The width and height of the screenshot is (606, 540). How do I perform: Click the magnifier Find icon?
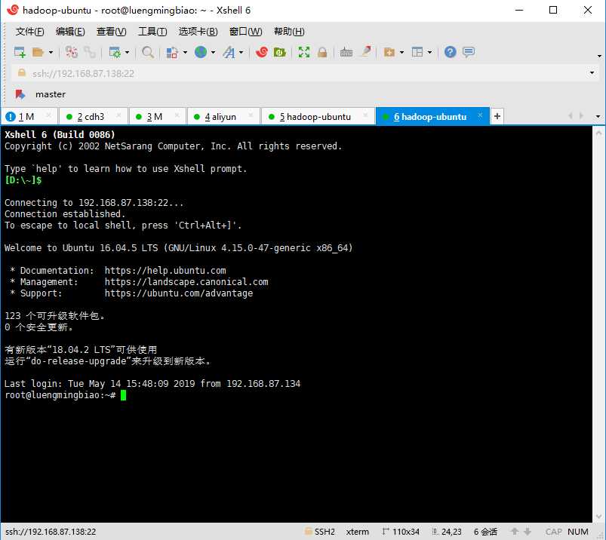coord(148,52)
